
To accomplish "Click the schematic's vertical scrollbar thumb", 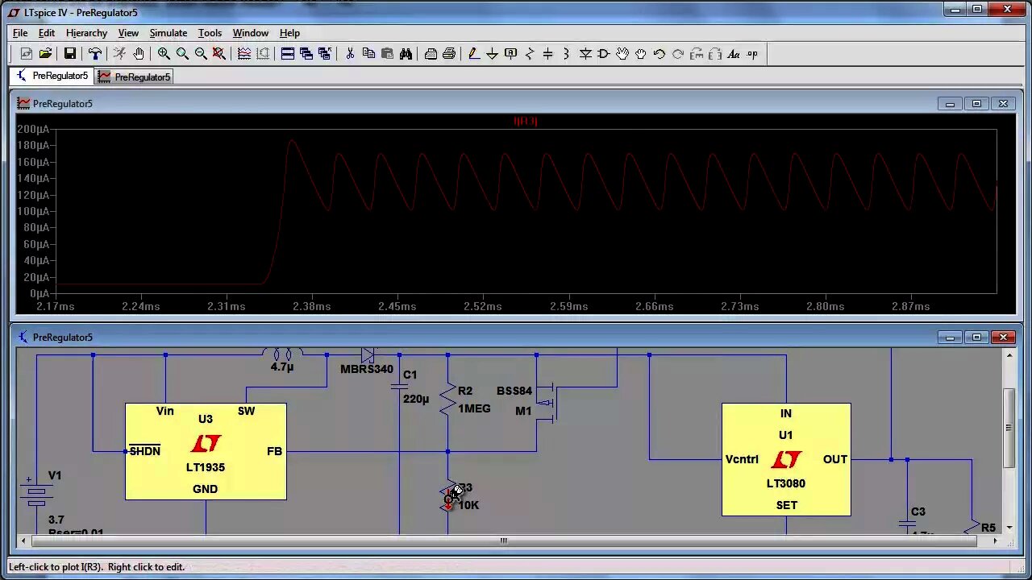I will point(1009,427).
